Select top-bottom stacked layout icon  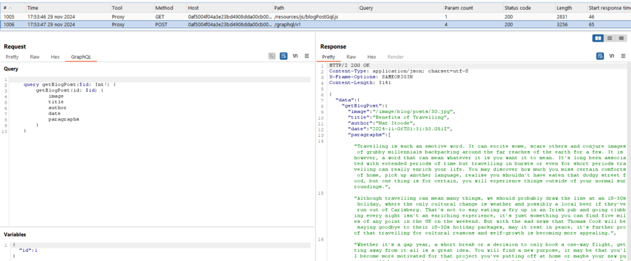pyautogui.click(x=609, y=38)
